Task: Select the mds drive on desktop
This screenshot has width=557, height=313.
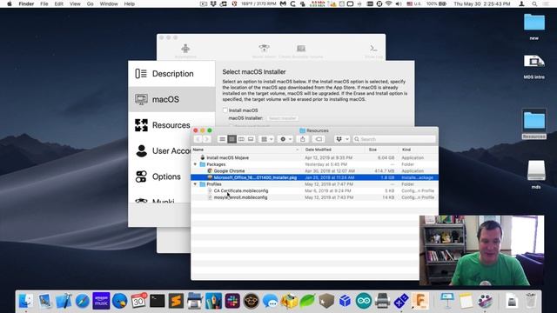Action: [x=536, y=174]
